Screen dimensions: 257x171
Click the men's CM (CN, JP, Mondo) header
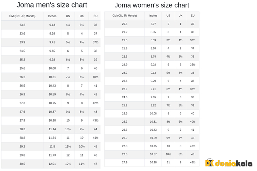pyautogui.click(x=22, y=16)
